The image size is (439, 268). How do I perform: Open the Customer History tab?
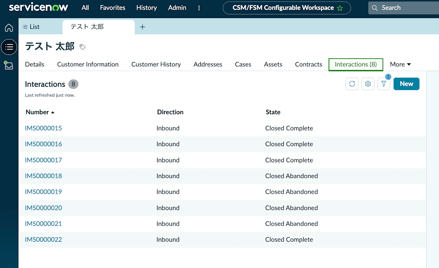[156, 65]
